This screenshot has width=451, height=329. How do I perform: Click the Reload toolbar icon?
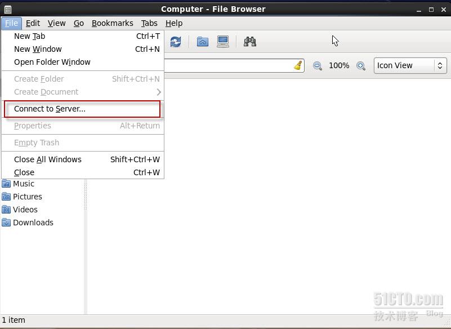pos(176,42)
